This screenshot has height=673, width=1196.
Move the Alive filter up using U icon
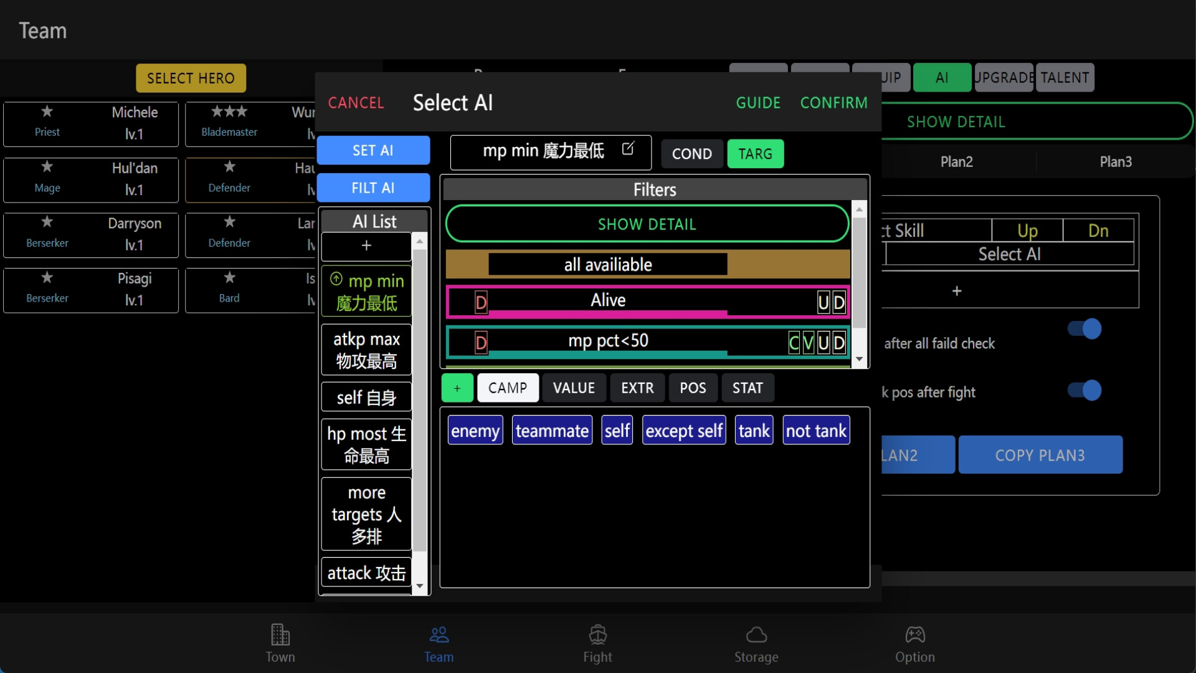coord(823,302)
